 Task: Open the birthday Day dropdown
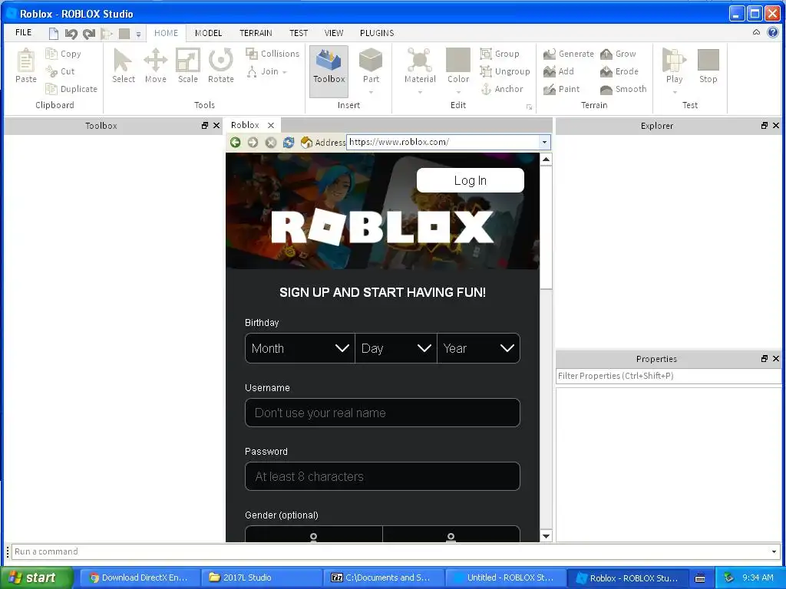pyautogui.click(x=396, y=348)
